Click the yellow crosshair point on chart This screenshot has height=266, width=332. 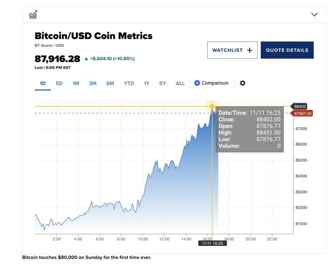pyautogui.click(x=212, y=106)
